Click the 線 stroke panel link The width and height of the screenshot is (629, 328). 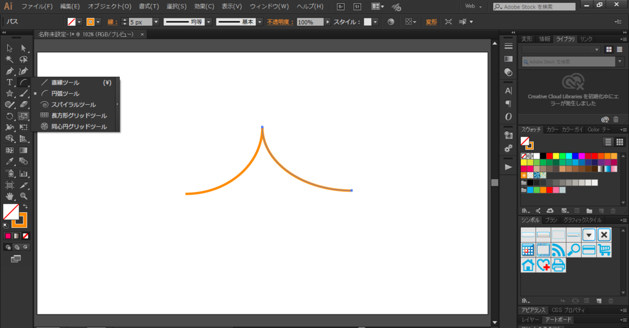click(x=112, y=22)
